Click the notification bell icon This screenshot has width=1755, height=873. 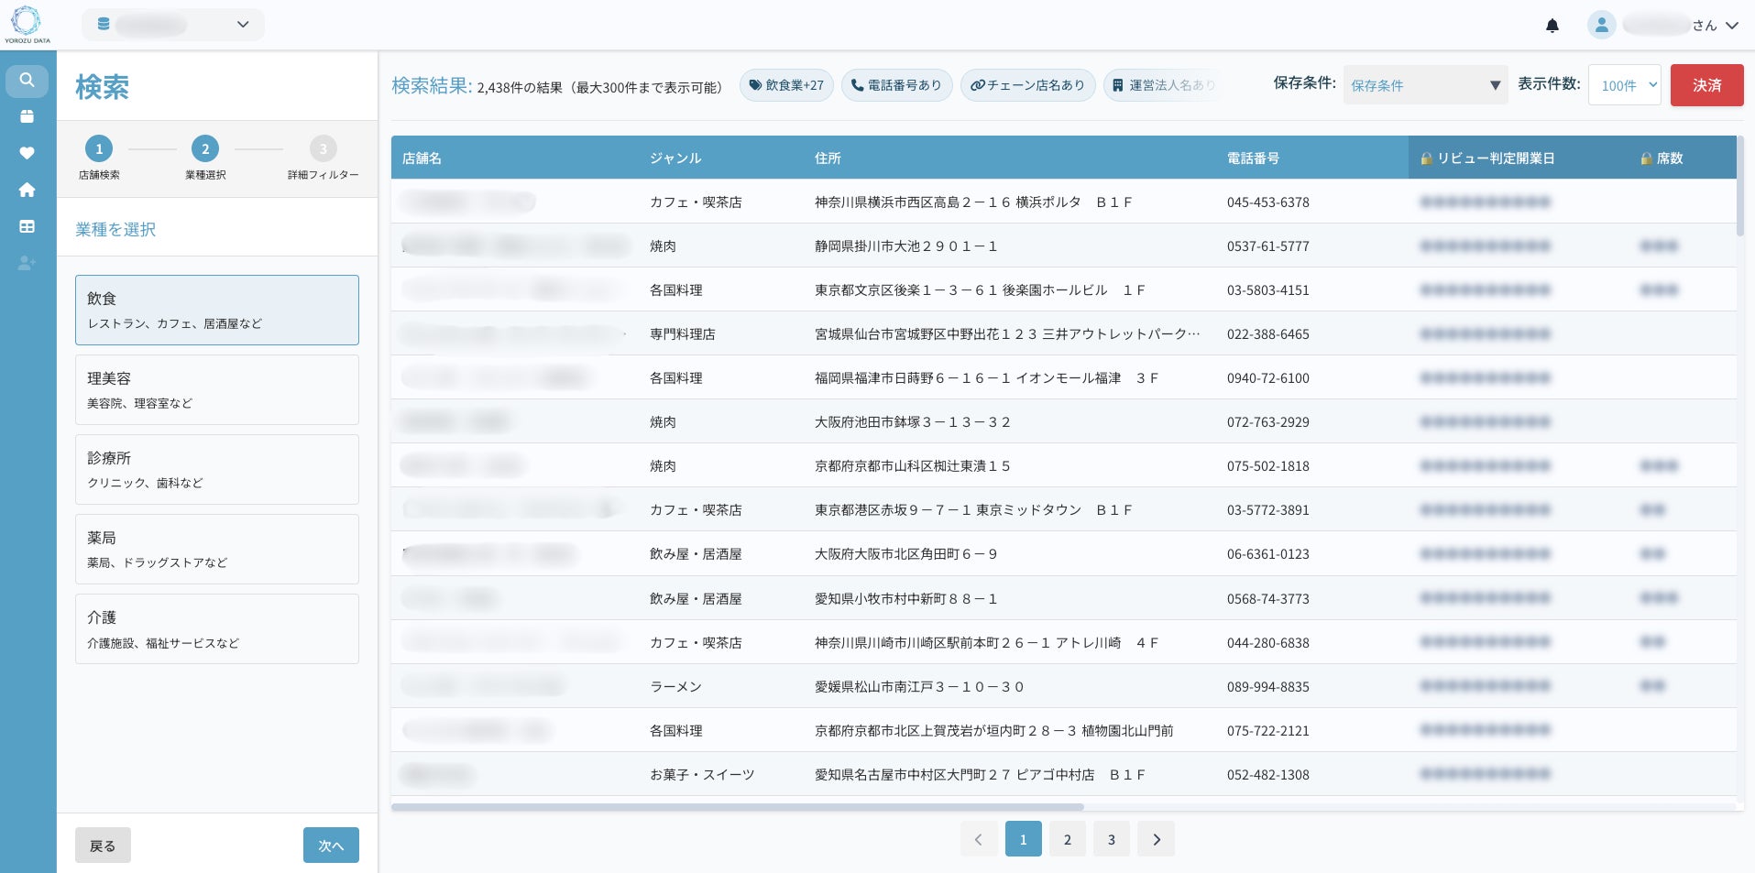click(x=1552, y=26)
